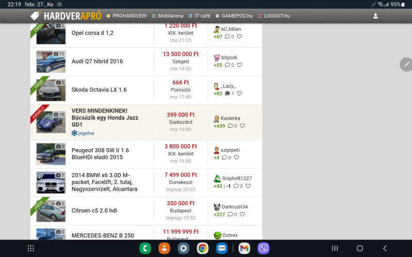Open the Settings gear app in the taskbar
The height and width of the screenshot is (257, 412).
tap(183, 248)
